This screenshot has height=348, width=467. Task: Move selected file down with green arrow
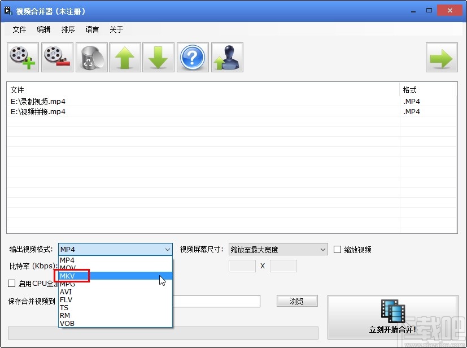(158, 57)
